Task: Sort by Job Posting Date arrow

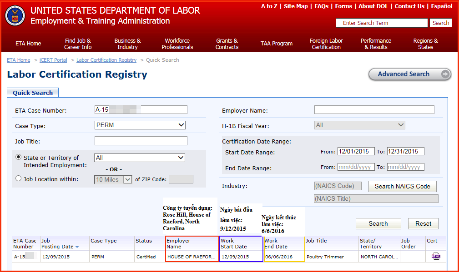Action: pos(77,247)
